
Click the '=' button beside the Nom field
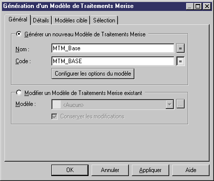click(x=180, y=48)
